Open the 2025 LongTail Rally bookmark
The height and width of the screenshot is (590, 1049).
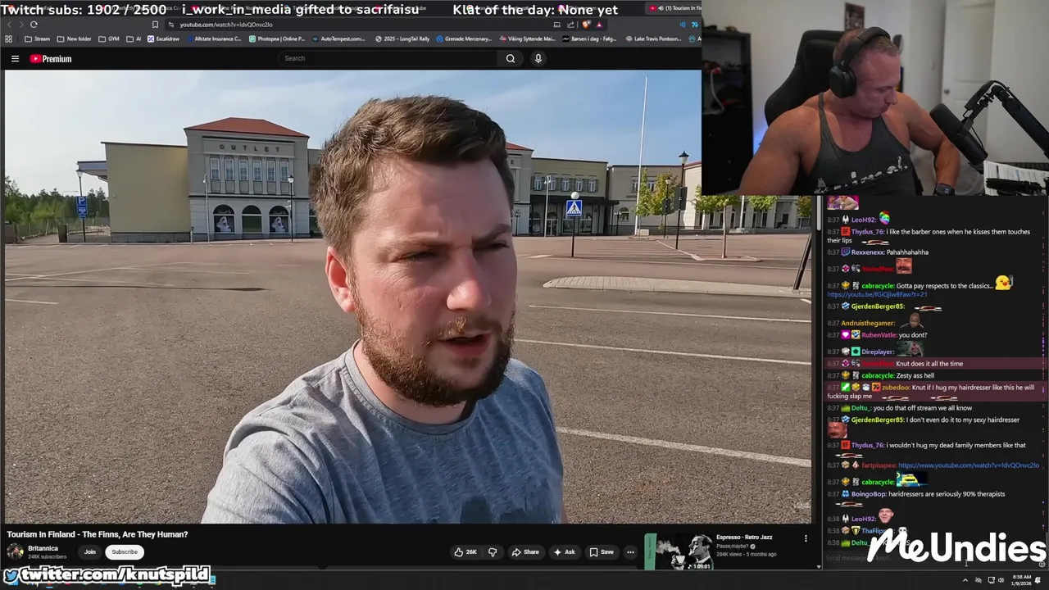tap(402, 39)
